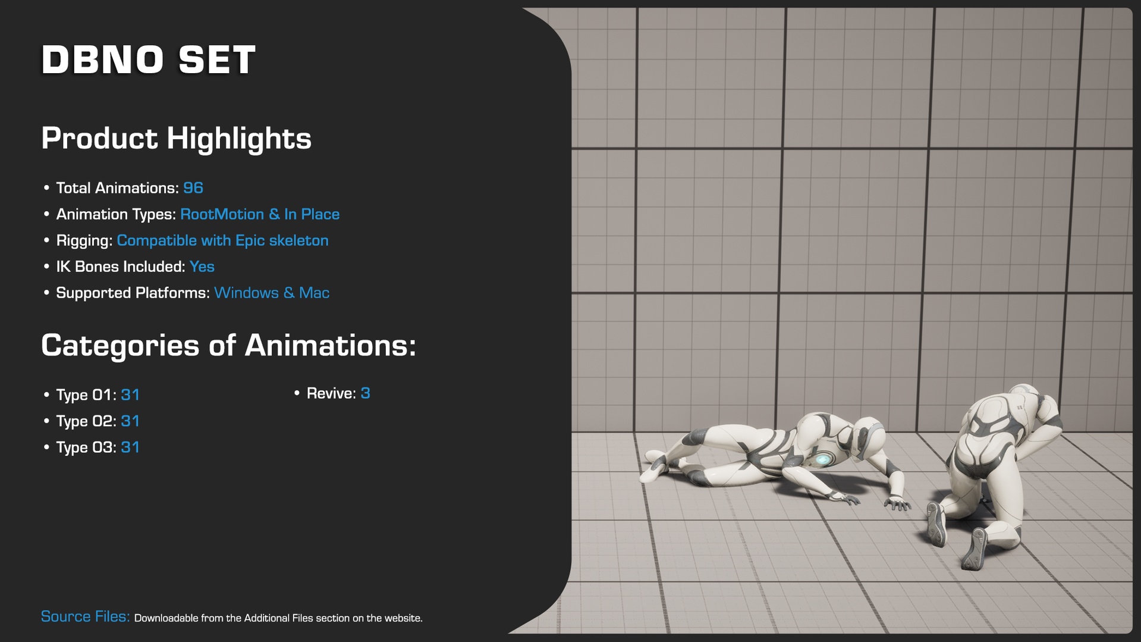Click the Supported Platforms label
Screen dimensions: 1141x642
(133, 293)
